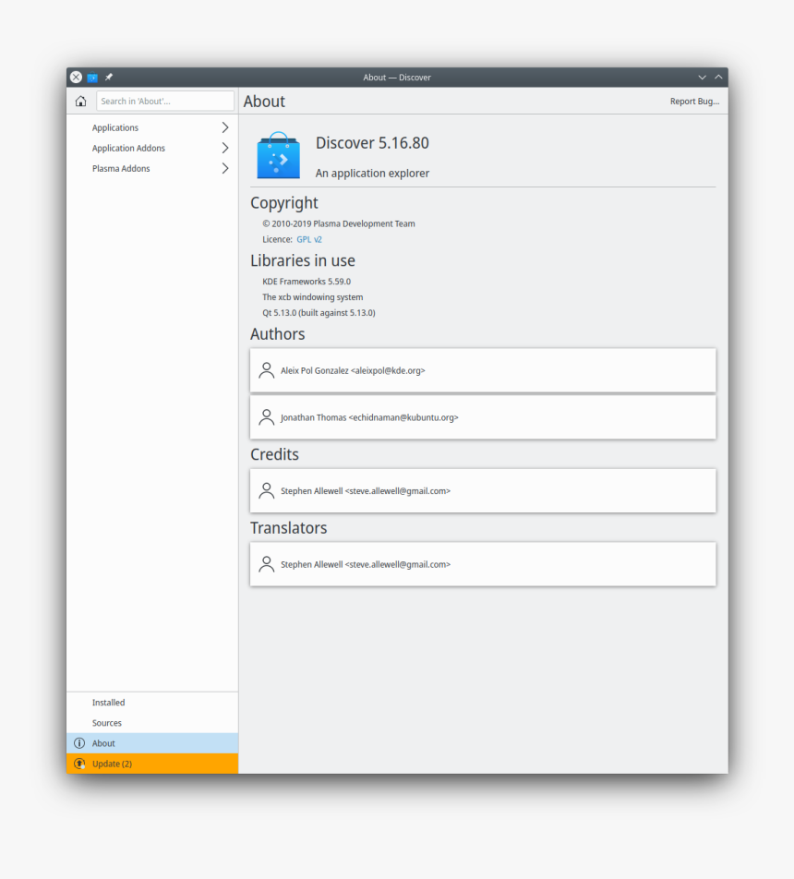794x879 pixels.
Task: Open Update (2) page
Action: (152, 764)
